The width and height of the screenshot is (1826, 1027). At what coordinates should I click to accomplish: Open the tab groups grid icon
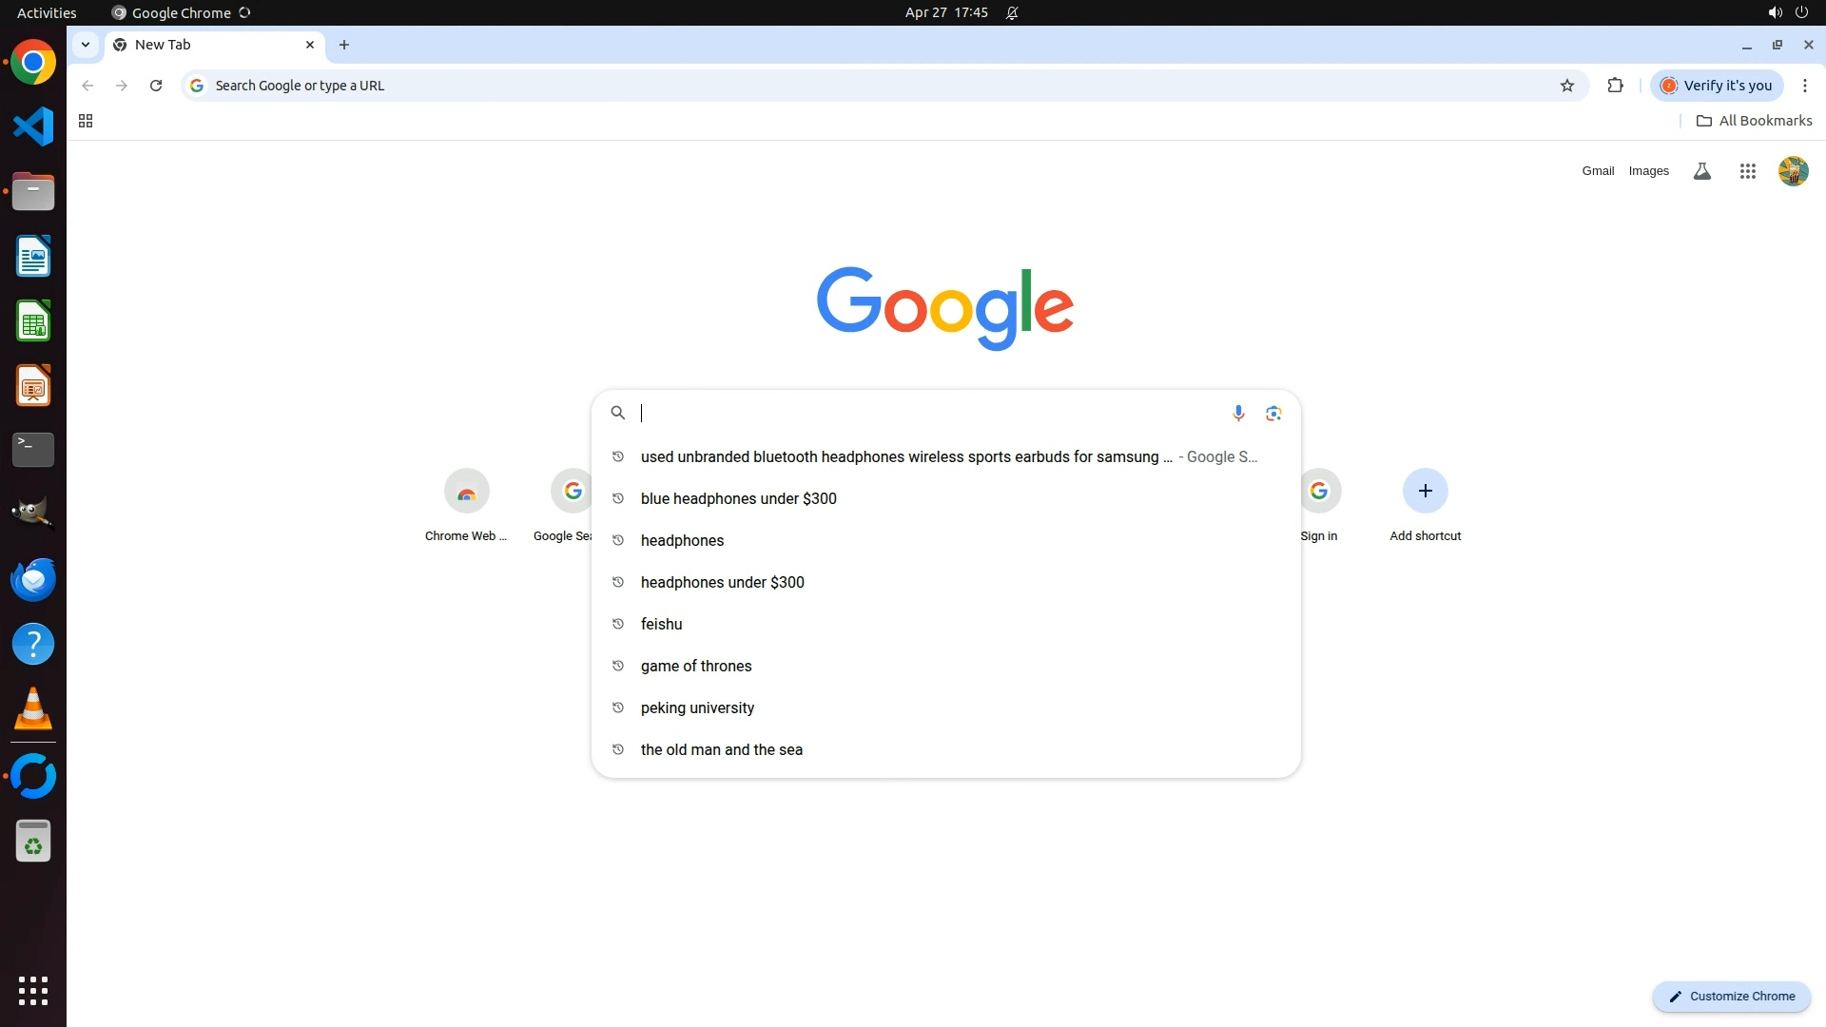click(x=86, y=121)
